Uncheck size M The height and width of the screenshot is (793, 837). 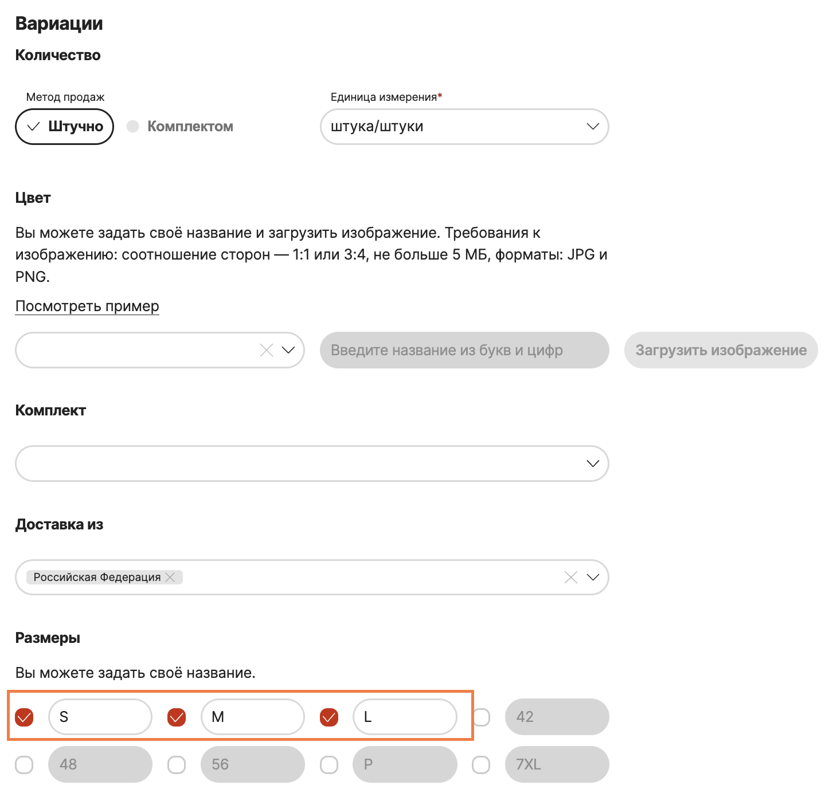click(x=177, y=716)
